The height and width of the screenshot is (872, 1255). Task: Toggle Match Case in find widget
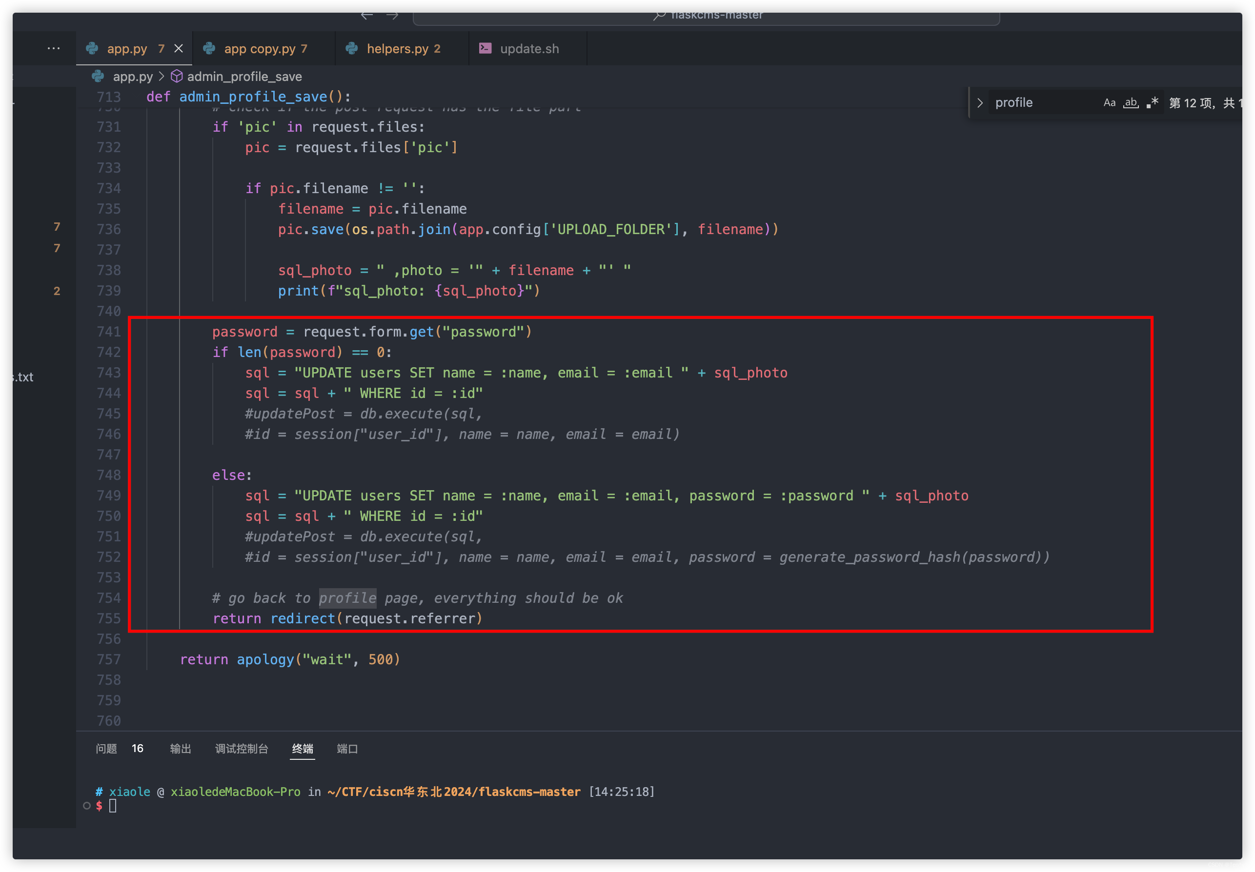coord(1109,103)
